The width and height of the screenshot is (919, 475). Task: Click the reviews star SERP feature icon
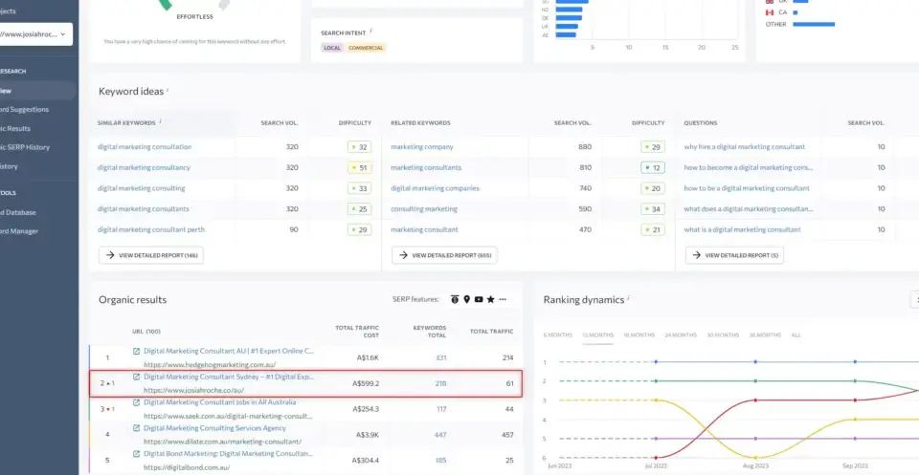[490, 299]
